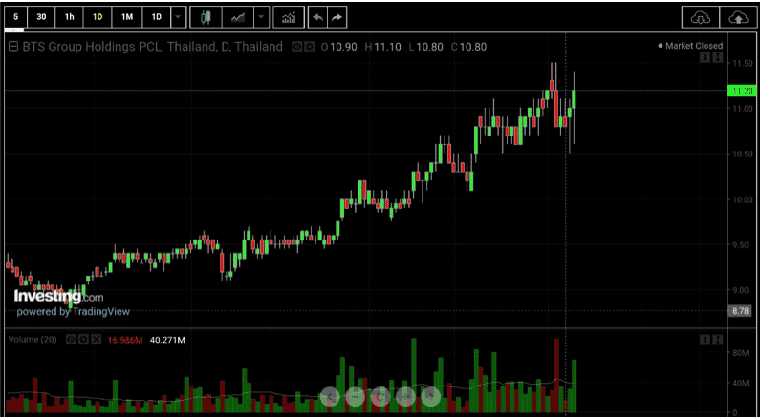760x417 pixels.
Task: Expand the time interval dropdown arrow
Action: point(178,17)
